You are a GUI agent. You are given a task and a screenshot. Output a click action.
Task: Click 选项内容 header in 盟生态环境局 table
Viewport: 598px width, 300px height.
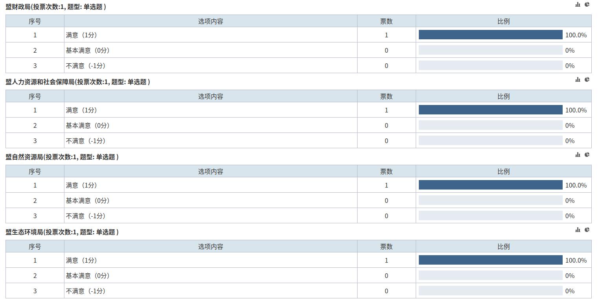(211, 247)
